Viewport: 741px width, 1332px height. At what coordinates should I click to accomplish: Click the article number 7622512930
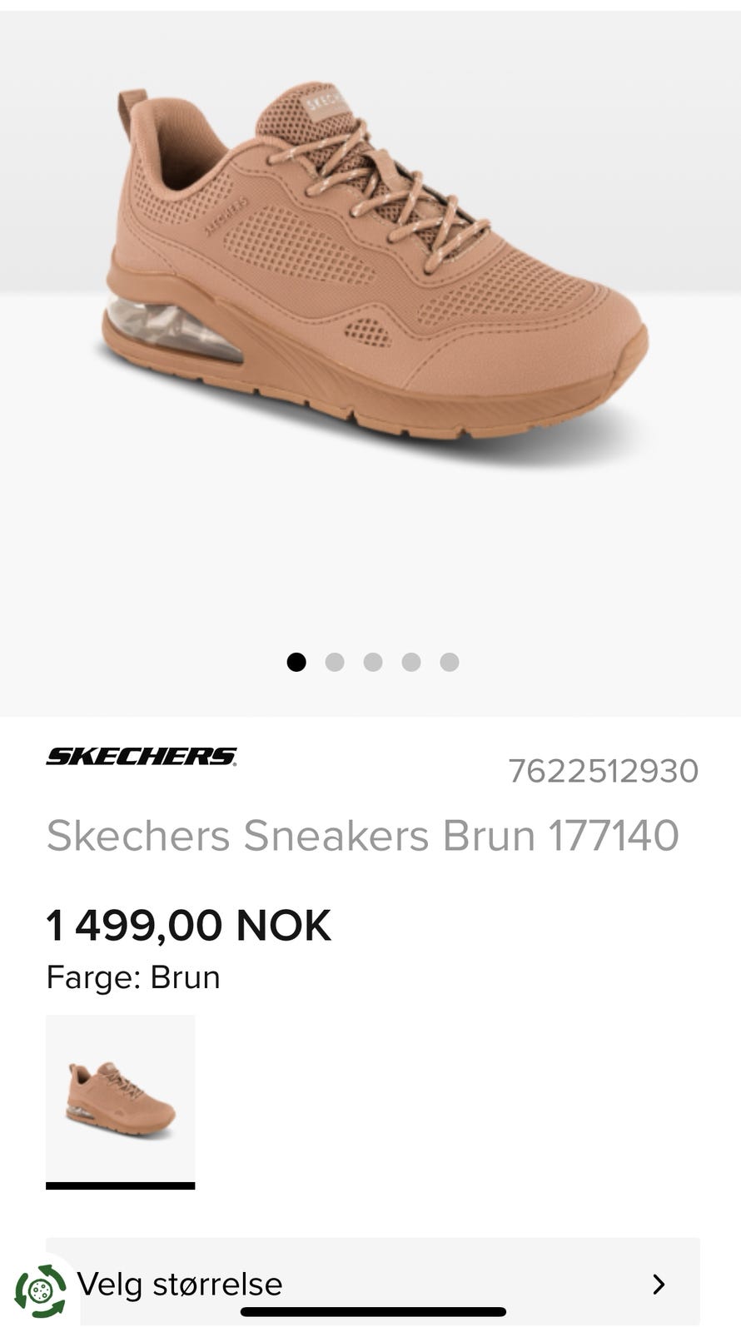tap(604, 771)
